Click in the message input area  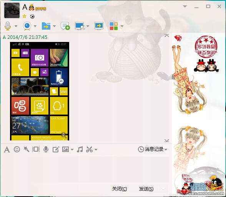(85, 170)
